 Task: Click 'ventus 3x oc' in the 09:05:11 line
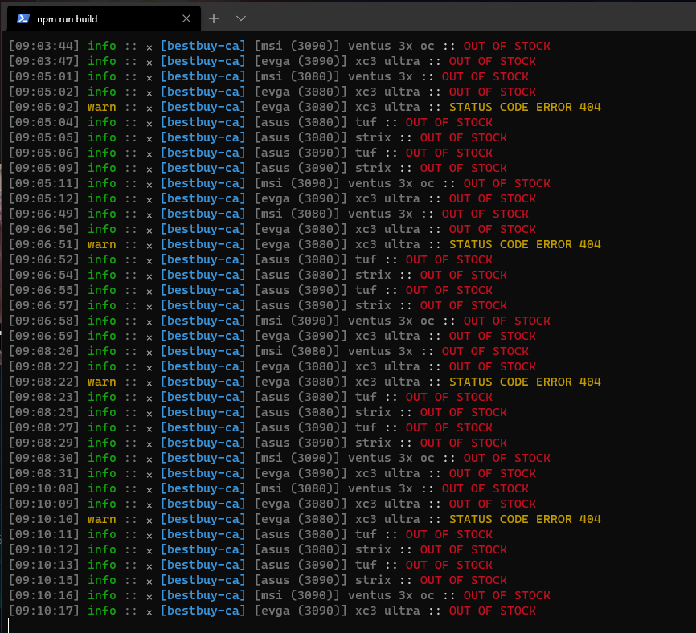(x=391, y=183)
